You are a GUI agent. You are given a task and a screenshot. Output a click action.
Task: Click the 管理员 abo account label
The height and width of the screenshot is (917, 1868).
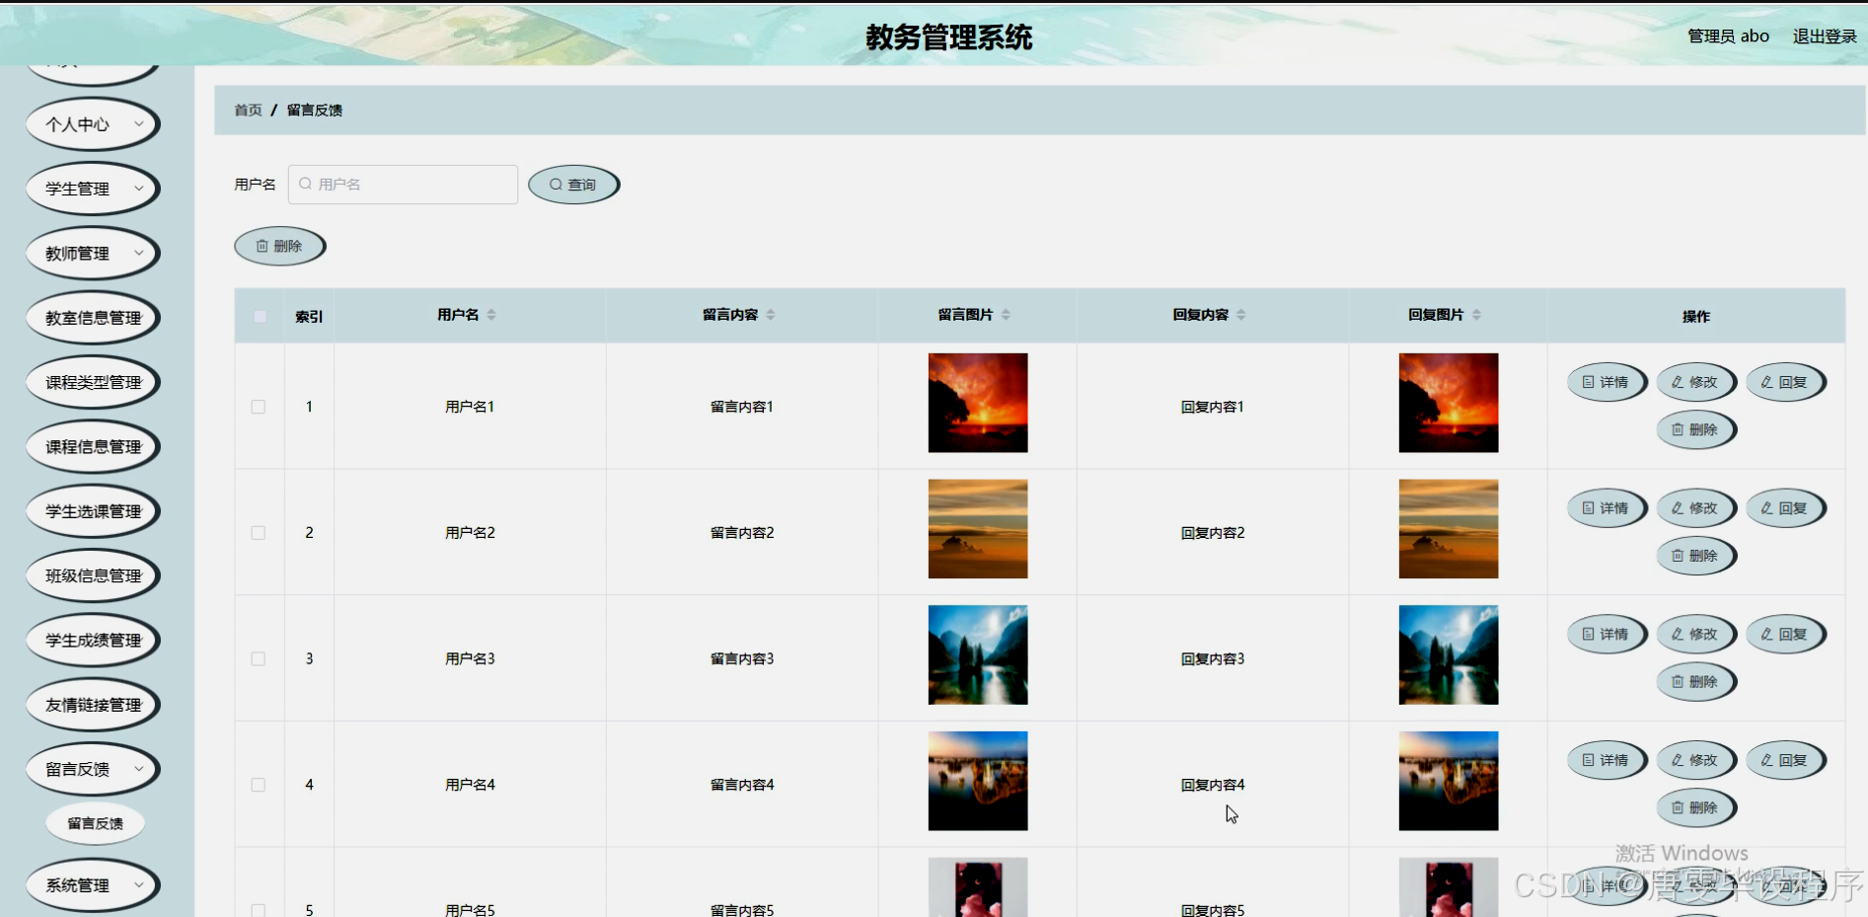tap(1728, 37)
